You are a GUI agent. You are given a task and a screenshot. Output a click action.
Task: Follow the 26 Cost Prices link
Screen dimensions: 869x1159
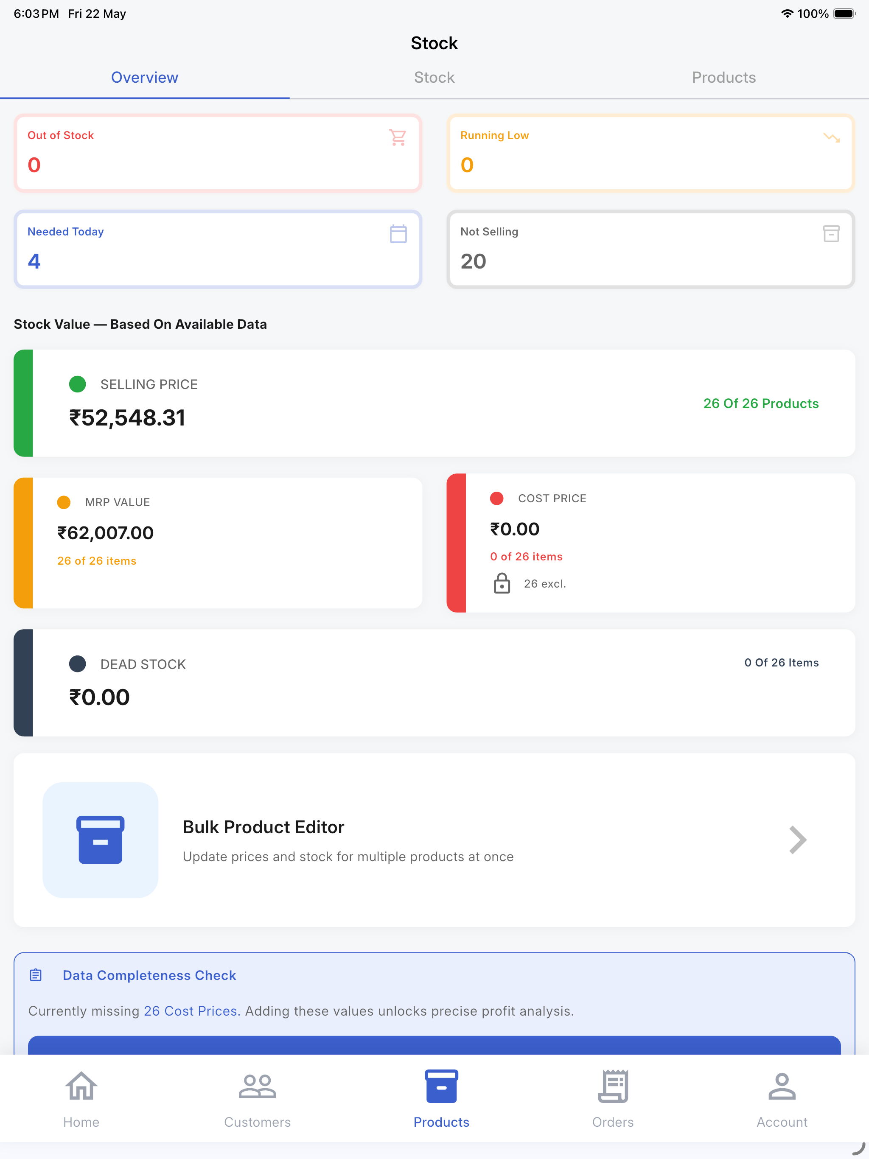[192, 1011]
